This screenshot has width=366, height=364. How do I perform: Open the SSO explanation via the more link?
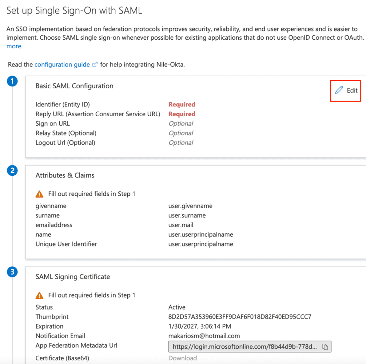pyautogui.click(x=14, y=46)
